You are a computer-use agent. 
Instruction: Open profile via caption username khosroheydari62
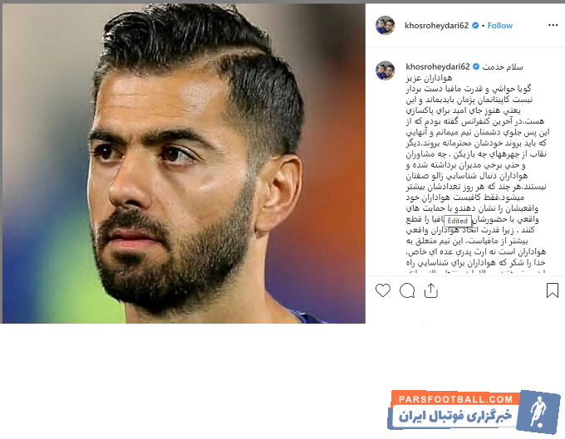coord(437,66)
